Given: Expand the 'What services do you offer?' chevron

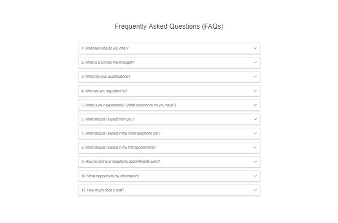Looking at the screenshot, I should [x=255, y=48].
